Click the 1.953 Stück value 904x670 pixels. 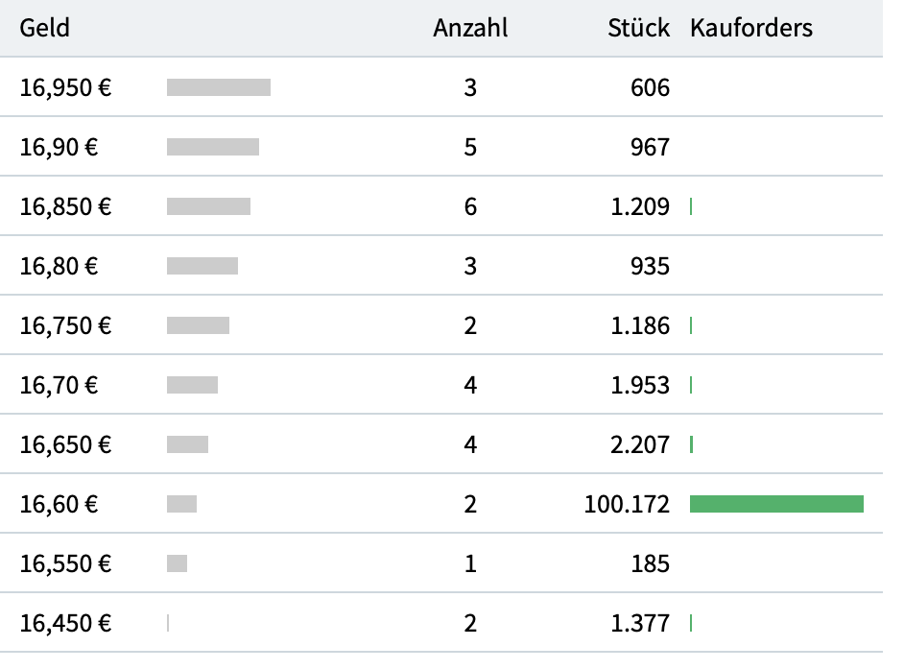click(640, 386)
